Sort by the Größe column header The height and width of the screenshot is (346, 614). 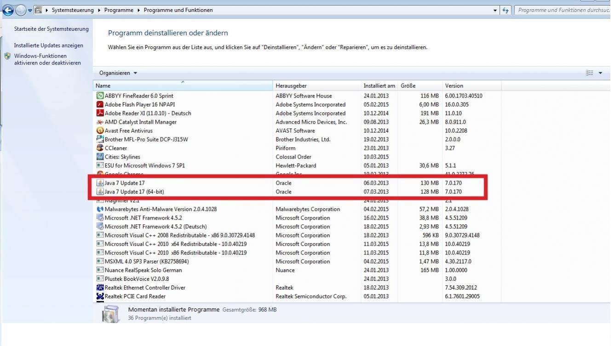[420, 86]
